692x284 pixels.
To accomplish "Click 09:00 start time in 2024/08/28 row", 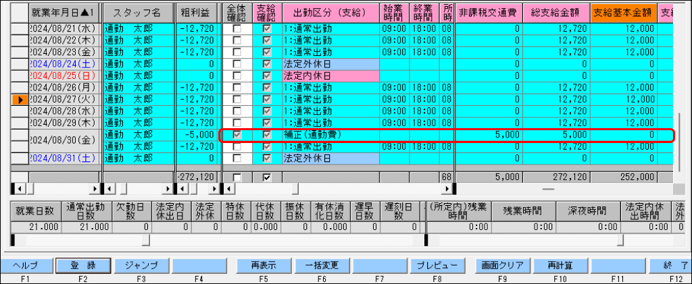I will (395, 111).
